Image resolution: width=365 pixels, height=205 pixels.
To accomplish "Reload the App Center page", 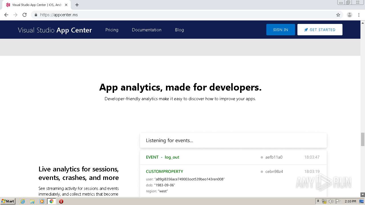I will click(x=25, y=15).
